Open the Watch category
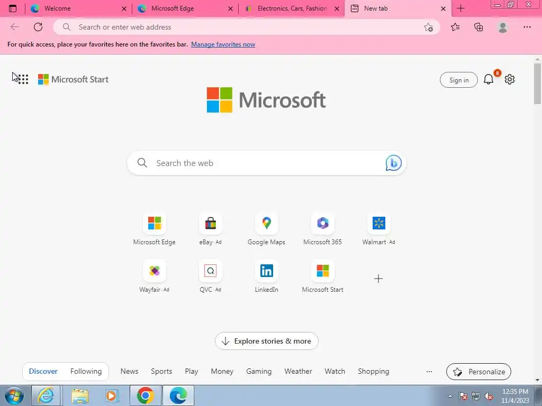This screenshot has width=542, height=406. 335,372
